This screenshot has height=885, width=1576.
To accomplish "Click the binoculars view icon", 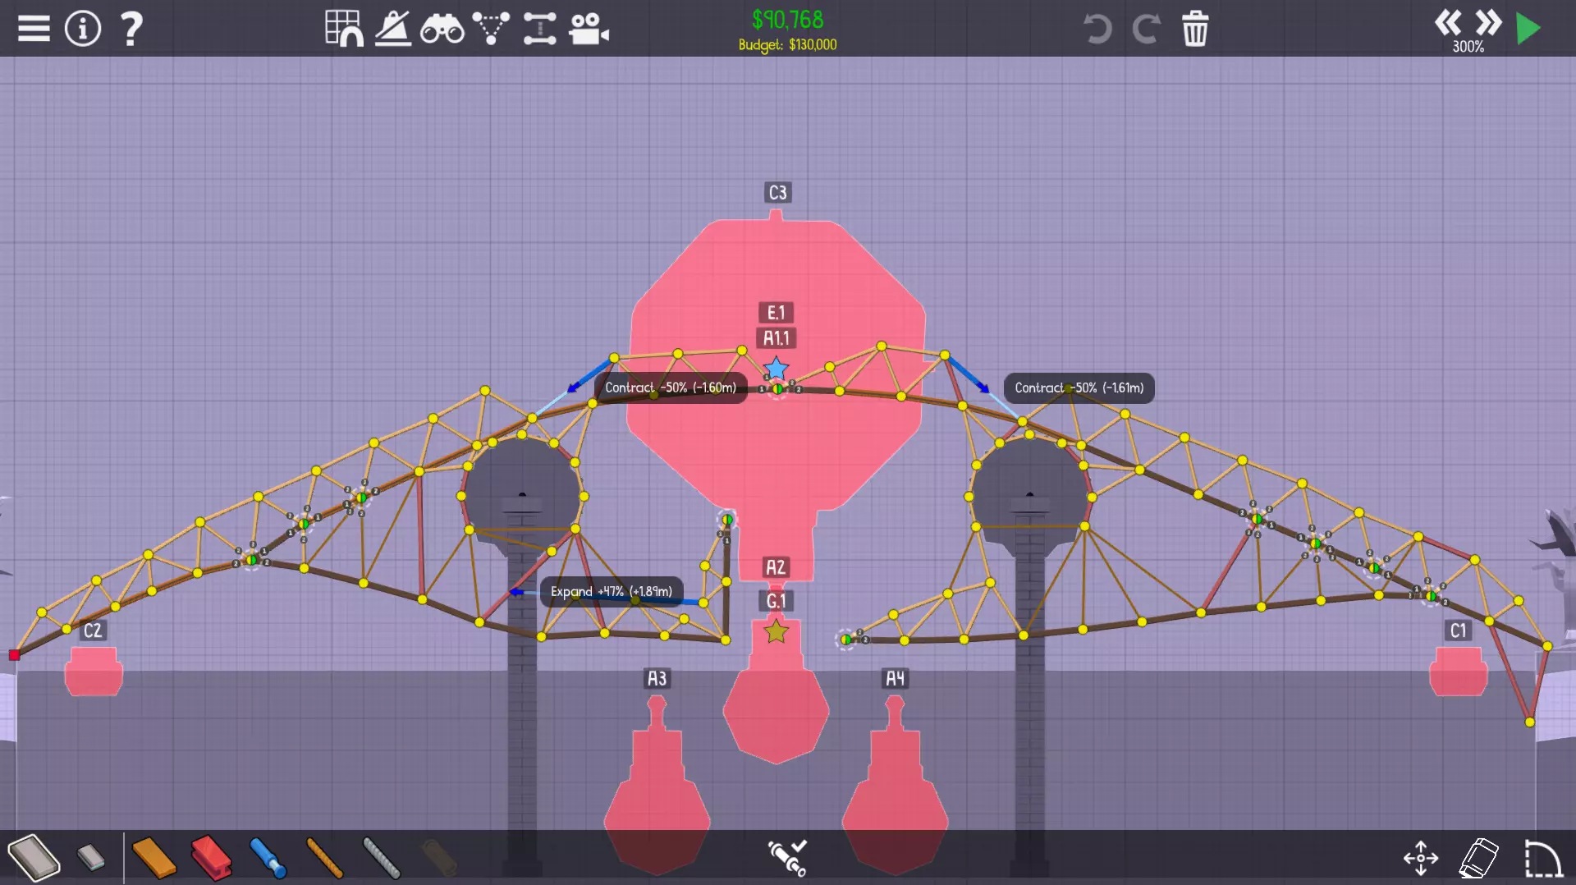I will click(442, 30).
